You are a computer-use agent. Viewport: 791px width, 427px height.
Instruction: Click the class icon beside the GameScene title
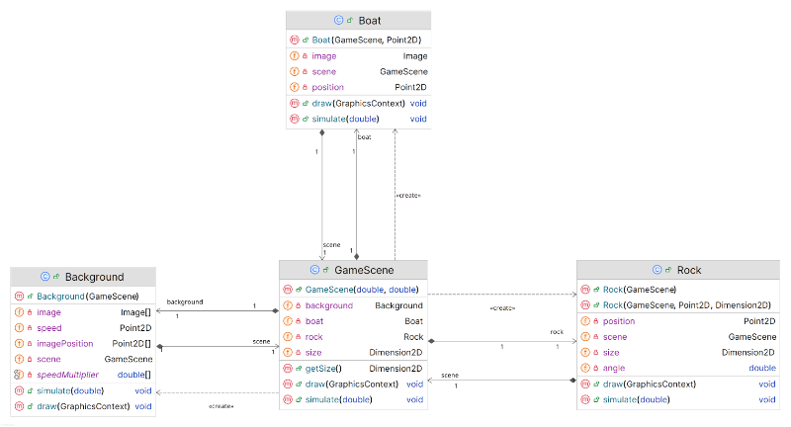[314, 270]
